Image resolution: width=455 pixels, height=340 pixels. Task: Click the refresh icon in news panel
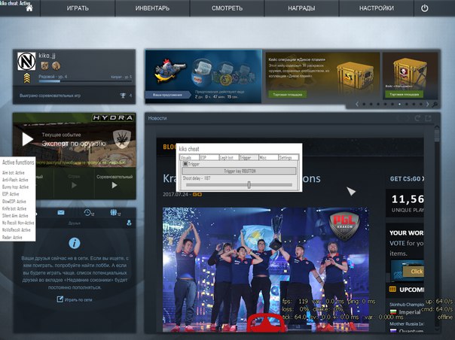pyautogui.click(x=417, y=118)
